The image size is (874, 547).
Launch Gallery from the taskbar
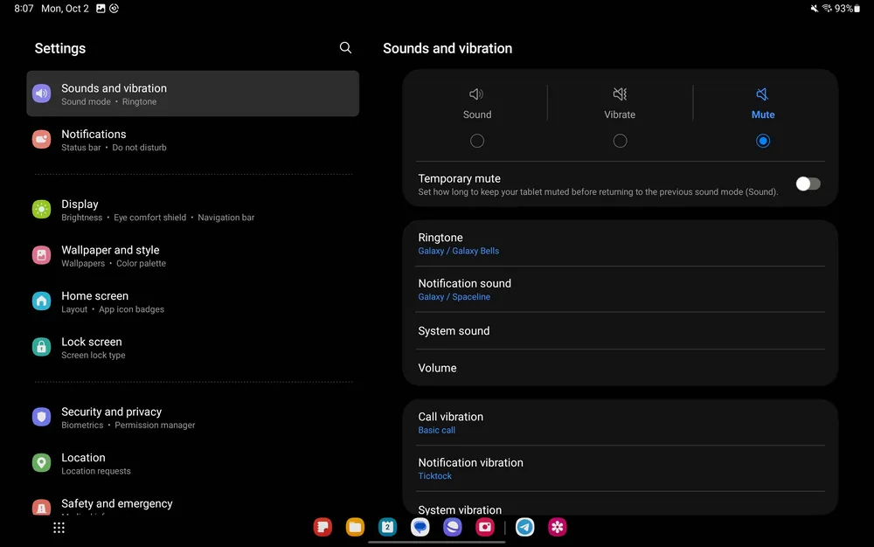point(558,527)
